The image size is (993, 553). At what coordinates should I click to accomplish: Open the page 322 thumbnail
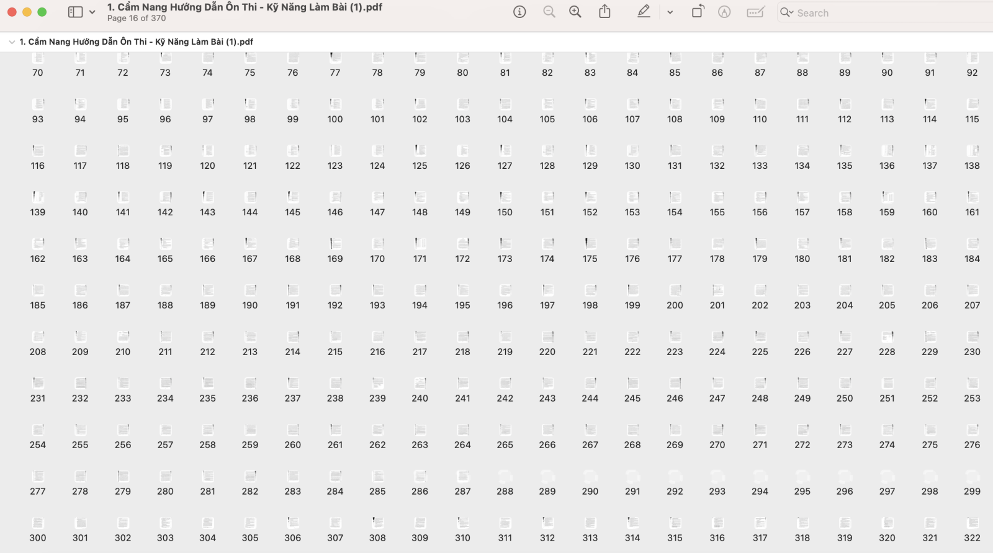tap(972, 523)
